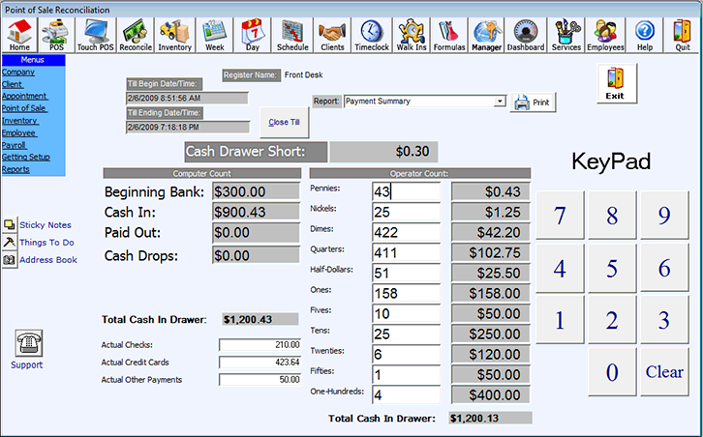Open the Manager toolbar icon

coord(486,35)
